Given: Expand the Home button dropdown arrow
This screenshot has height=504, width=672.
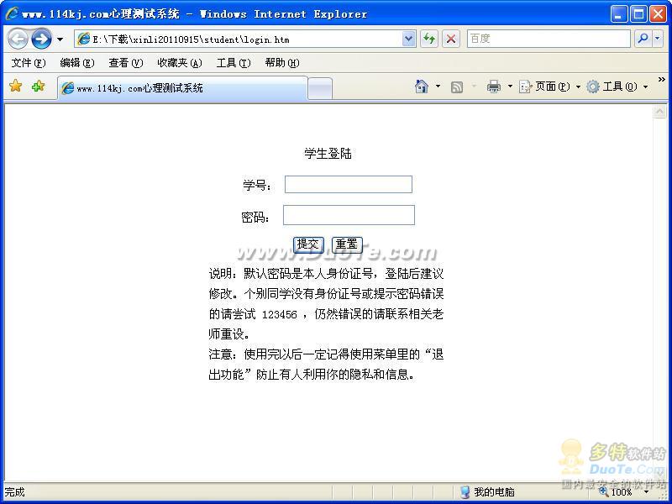Looking at the screenshot, I should point(438,87).
